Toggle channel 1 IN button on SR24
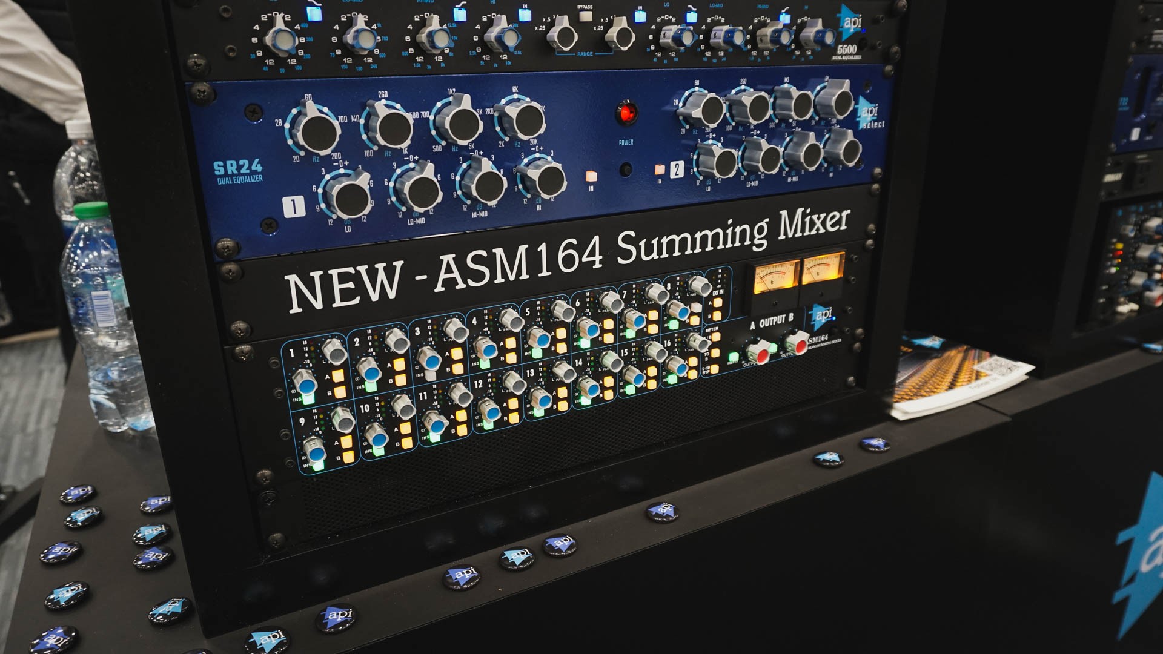The image size is (1163, 654). coord(591,176)
